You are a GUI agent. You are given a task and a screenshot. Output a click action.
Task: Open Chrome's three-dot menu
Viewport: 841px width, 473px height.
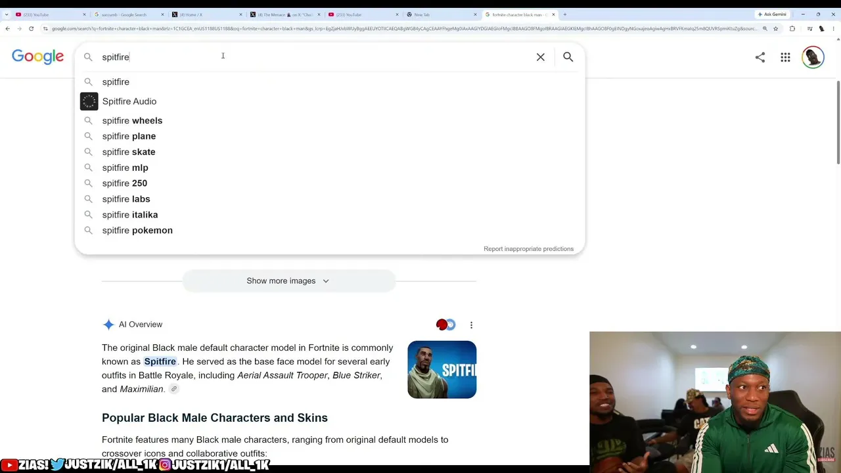[x=833, y=29]
